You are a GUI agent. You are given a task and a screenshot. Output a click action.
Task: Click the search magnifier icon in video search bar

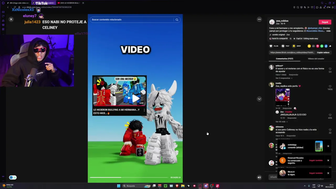click(177, 20)
